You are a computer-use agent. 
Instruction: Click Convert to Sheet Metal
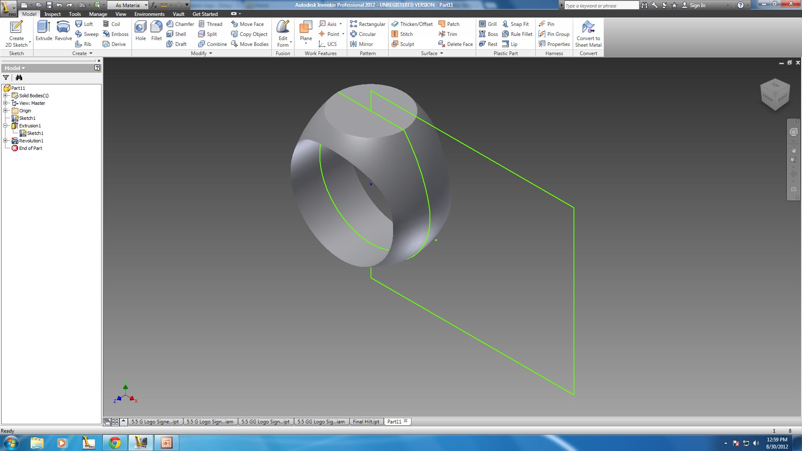588,34
